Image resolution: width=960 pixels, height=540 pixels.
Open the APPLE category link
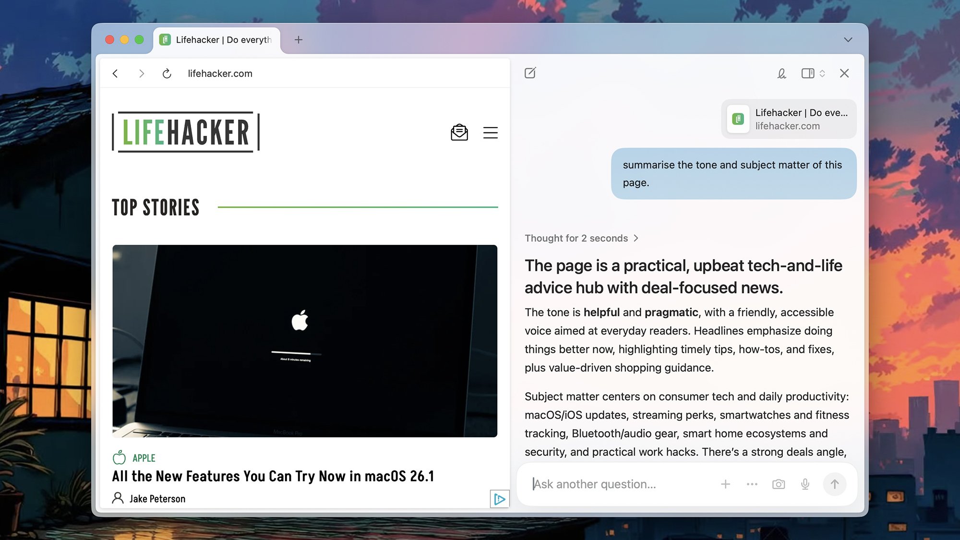coord(144,458)
